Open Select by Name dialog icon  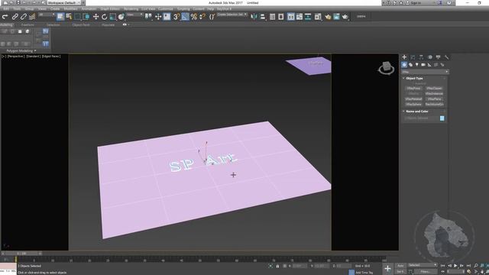tap(69, 17)
